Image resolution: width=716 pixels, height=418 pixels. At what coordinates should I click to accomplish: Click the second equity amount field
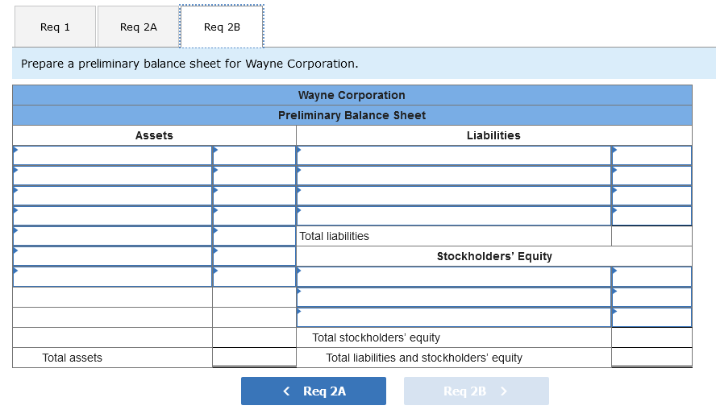[x=651, y=297]
